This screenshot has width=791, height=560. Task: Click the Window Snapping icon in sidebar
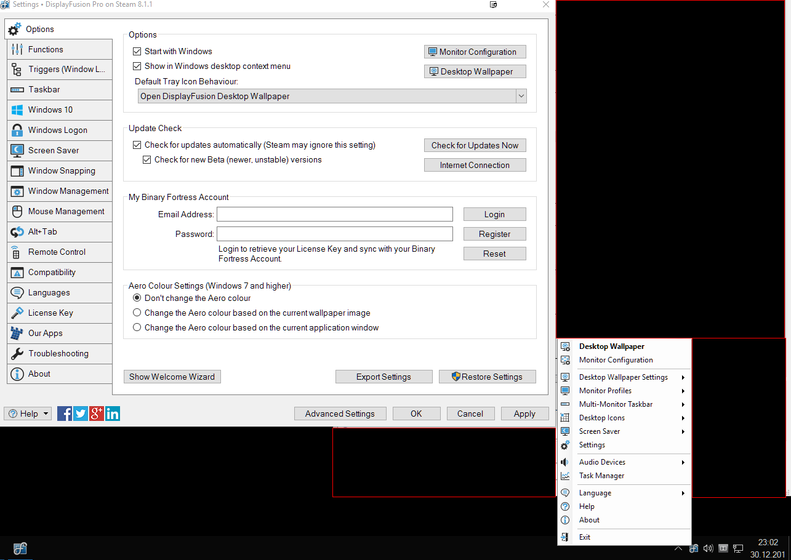[17, 171]
